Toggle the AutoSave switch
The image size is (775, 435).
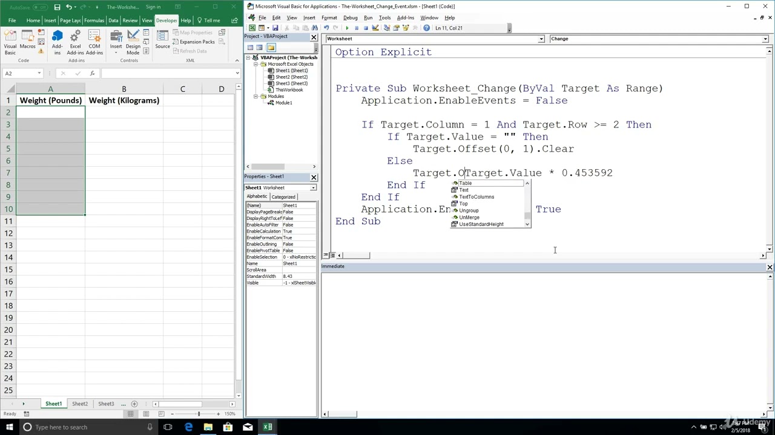40,7
